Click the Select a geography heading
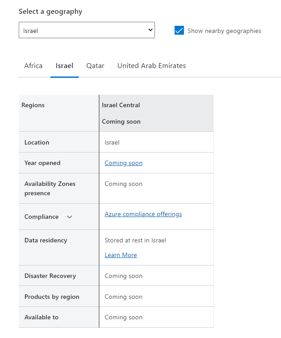This screenshot has width=281, height=338. pos(50,12)
